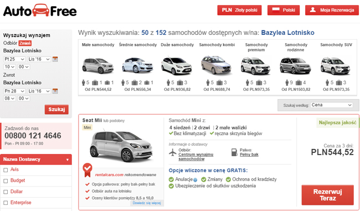Open pickup date calendar icon

click(55, 59)
